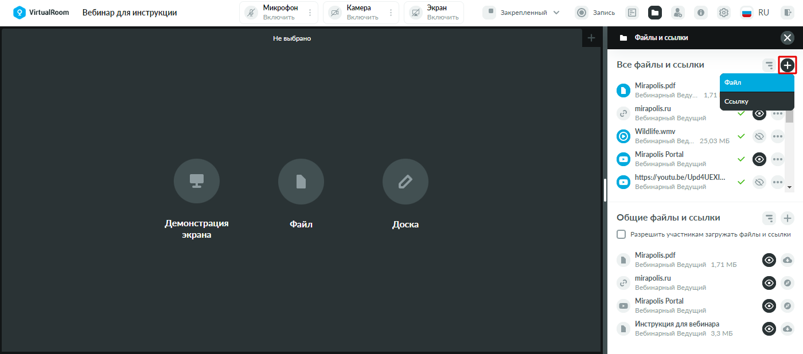Expand the Закрепленный layout dropdown
The image size is (803, 354).
(521, 13)
